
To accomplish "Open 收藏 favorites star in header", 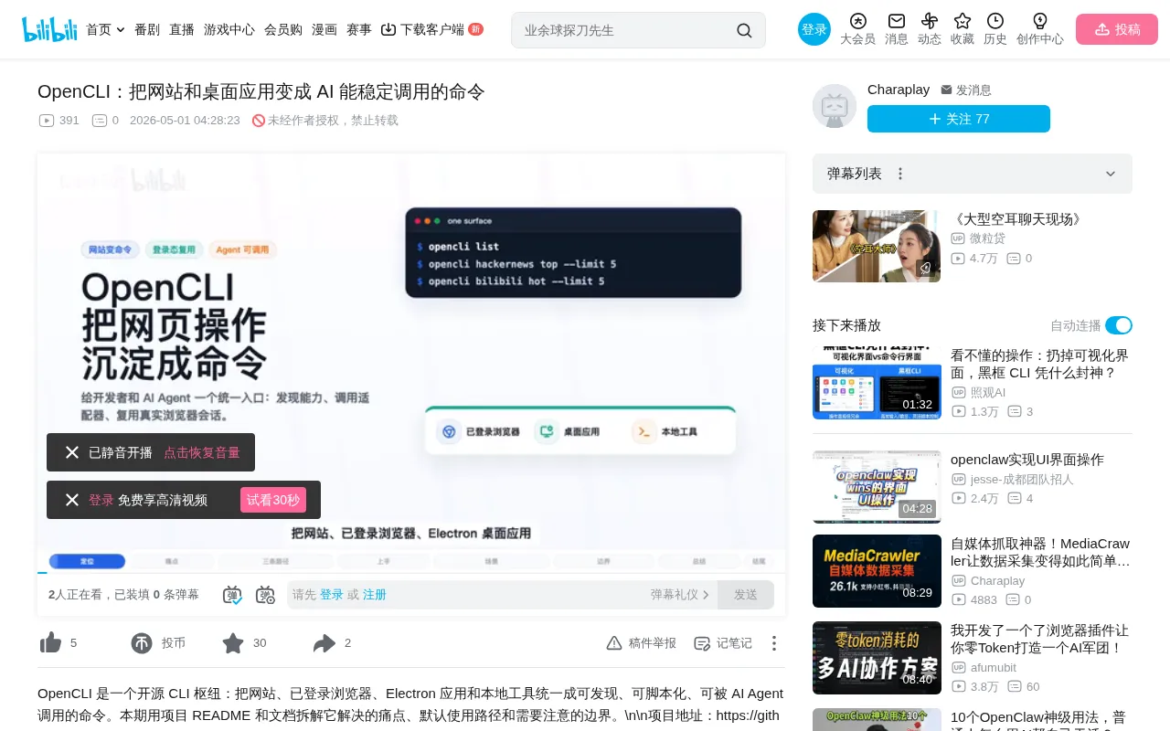I will coord(963,21).
